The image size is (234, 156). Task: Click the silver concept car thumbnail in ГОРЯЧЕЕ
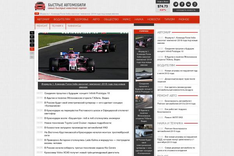pos(144,74)
